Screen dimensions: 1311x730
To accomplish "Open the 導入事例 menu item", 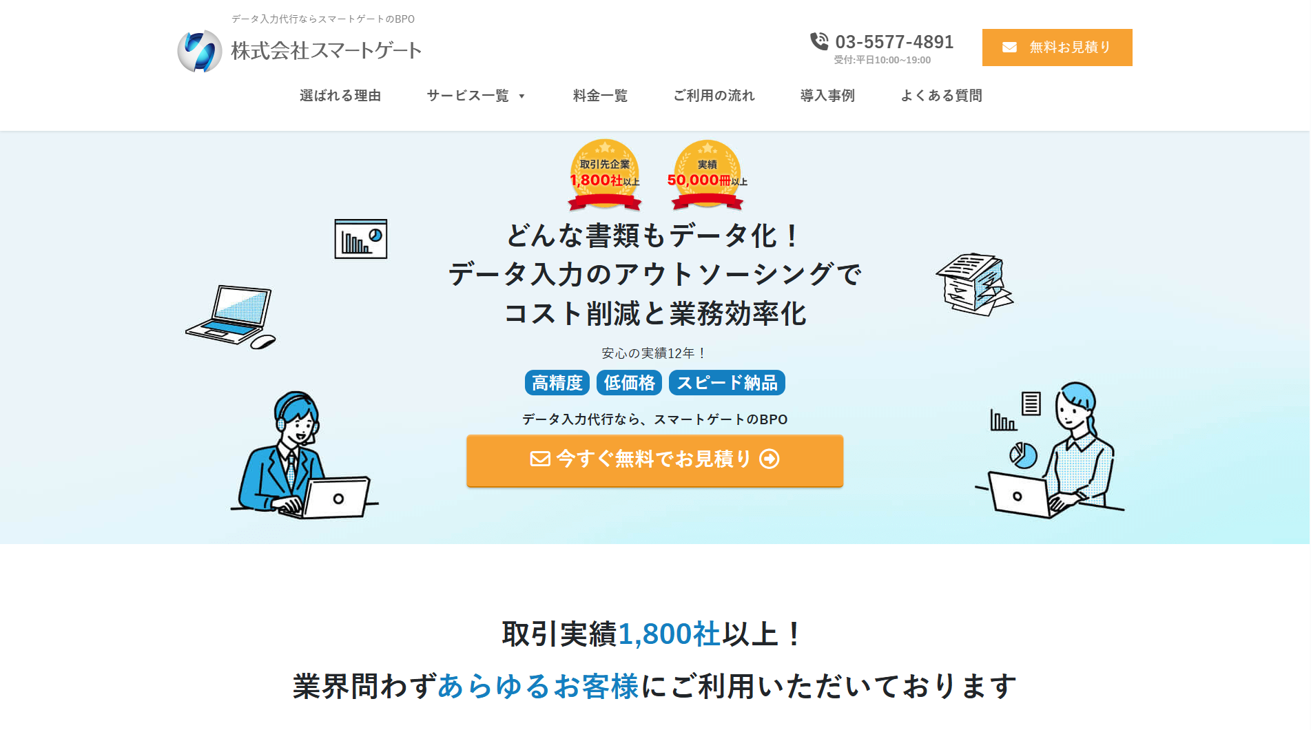I will (x=827, y=96).
